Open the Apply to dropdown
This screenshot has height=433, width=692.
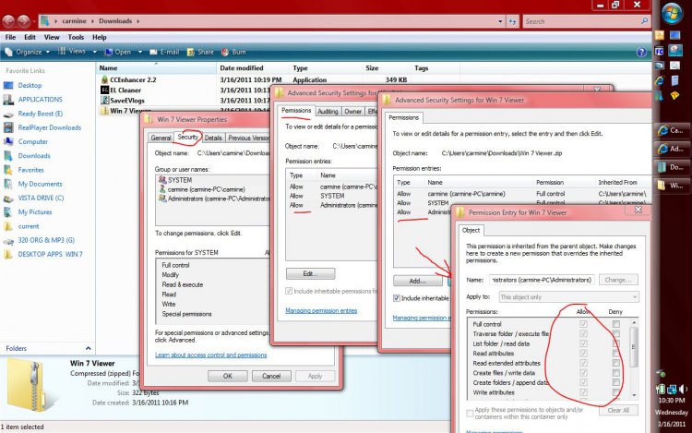[x=569, y=297]
